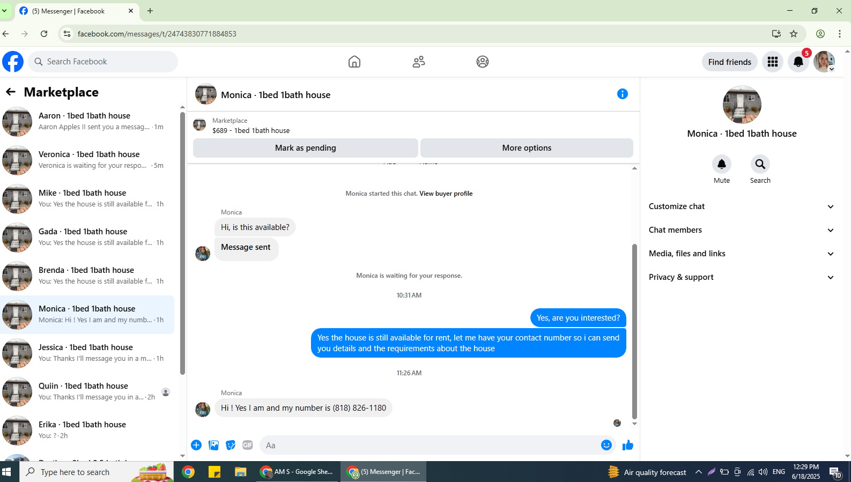Open the Groups icon in top navigation

(x=483, y=62)
